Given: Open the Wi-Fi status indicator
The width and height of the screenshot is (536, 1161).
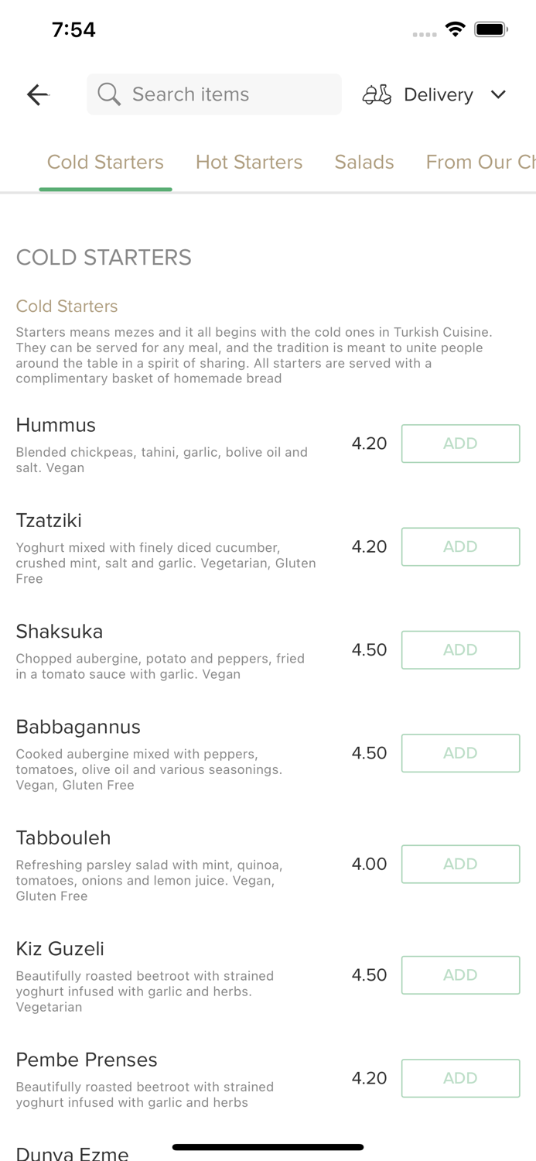Looking at the screenshot, I should pos(456,28).
